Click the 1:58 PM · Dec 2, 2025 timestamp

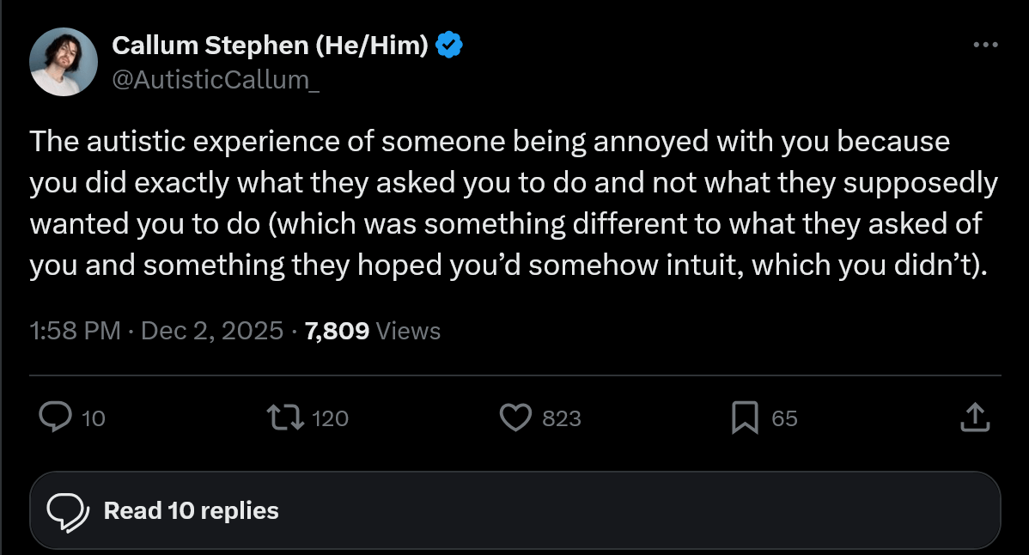[156, 331]
